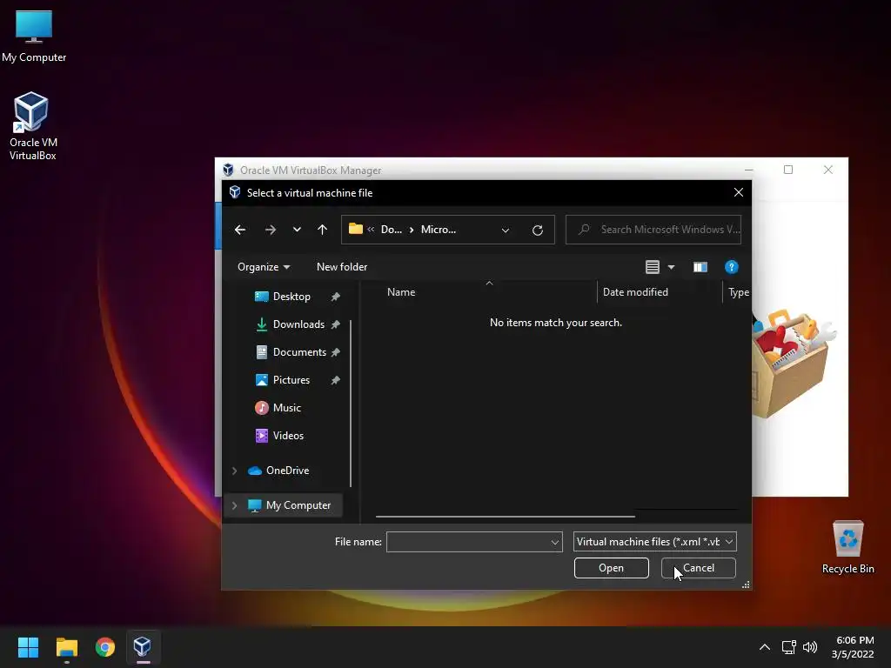Image resolution: width=891 pixels, height=668 pixels.
Task: Click the pin icon beside Documents
Action: 335,352
